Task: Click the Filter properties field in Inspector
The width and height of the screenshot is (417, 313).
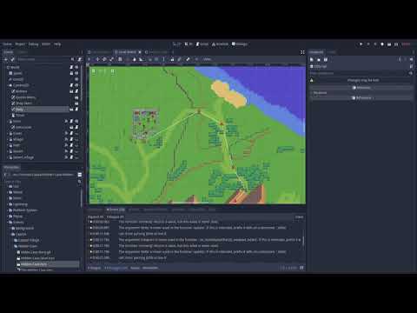Action: coord(361,73)
